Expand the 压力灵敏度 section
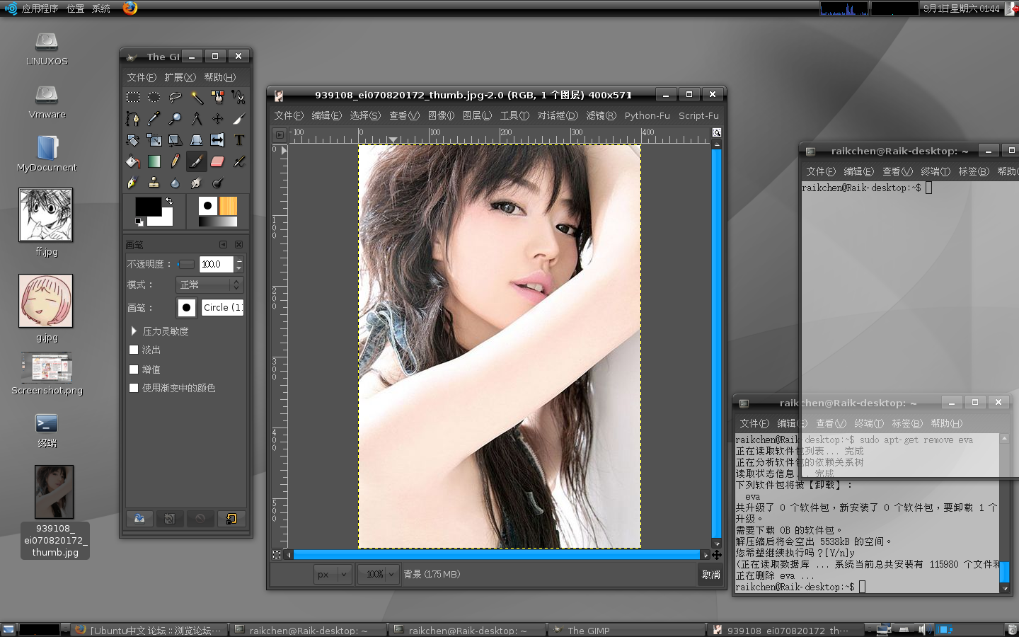Viewport: 1019px width, 637px height. pos(134,331)
